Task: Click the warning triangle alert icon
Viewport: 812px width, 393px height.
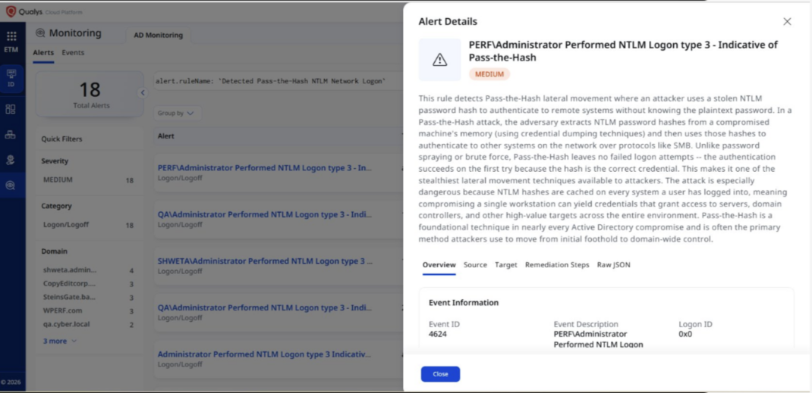Action: (x=439, y=60)
